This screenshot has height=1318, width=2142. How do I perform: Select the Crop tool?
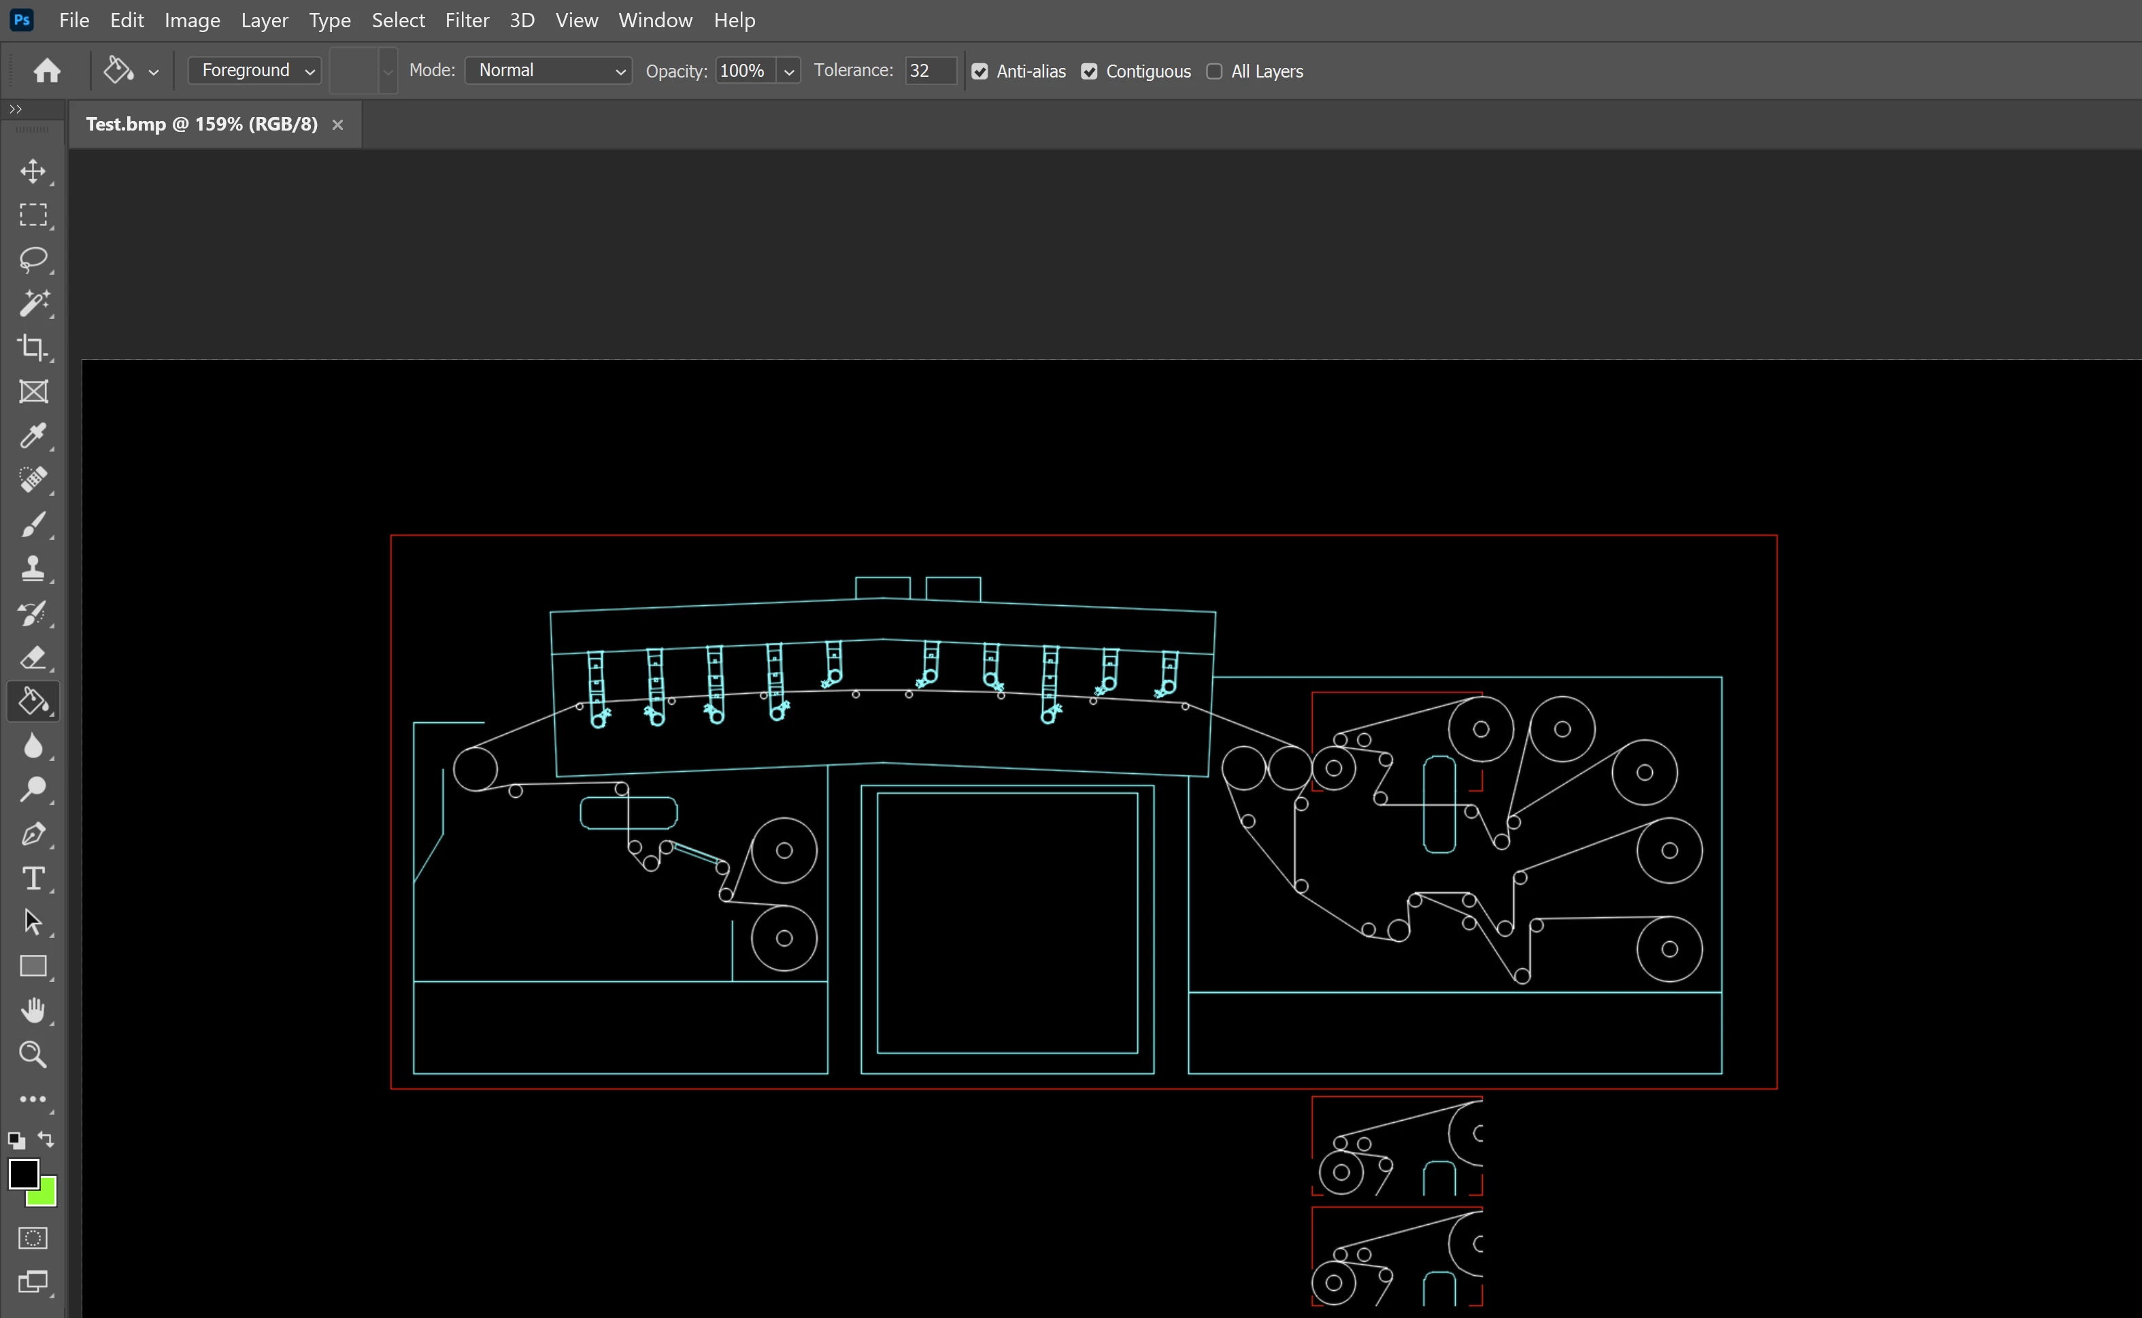pyautogui.click(x=33, y=348)
